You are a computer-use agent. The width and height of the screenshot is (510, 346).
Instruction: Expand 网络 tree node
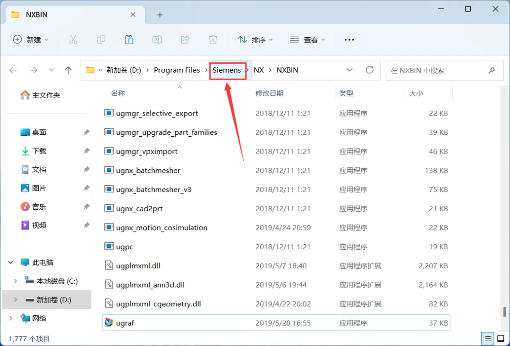(x=11, y=318)
